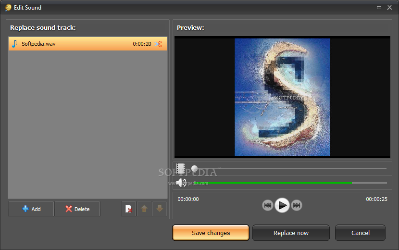This screenshot has width=399, height=250.
Task: Click the film strip icon by the seek bar
Action: (x=181, y=169)
